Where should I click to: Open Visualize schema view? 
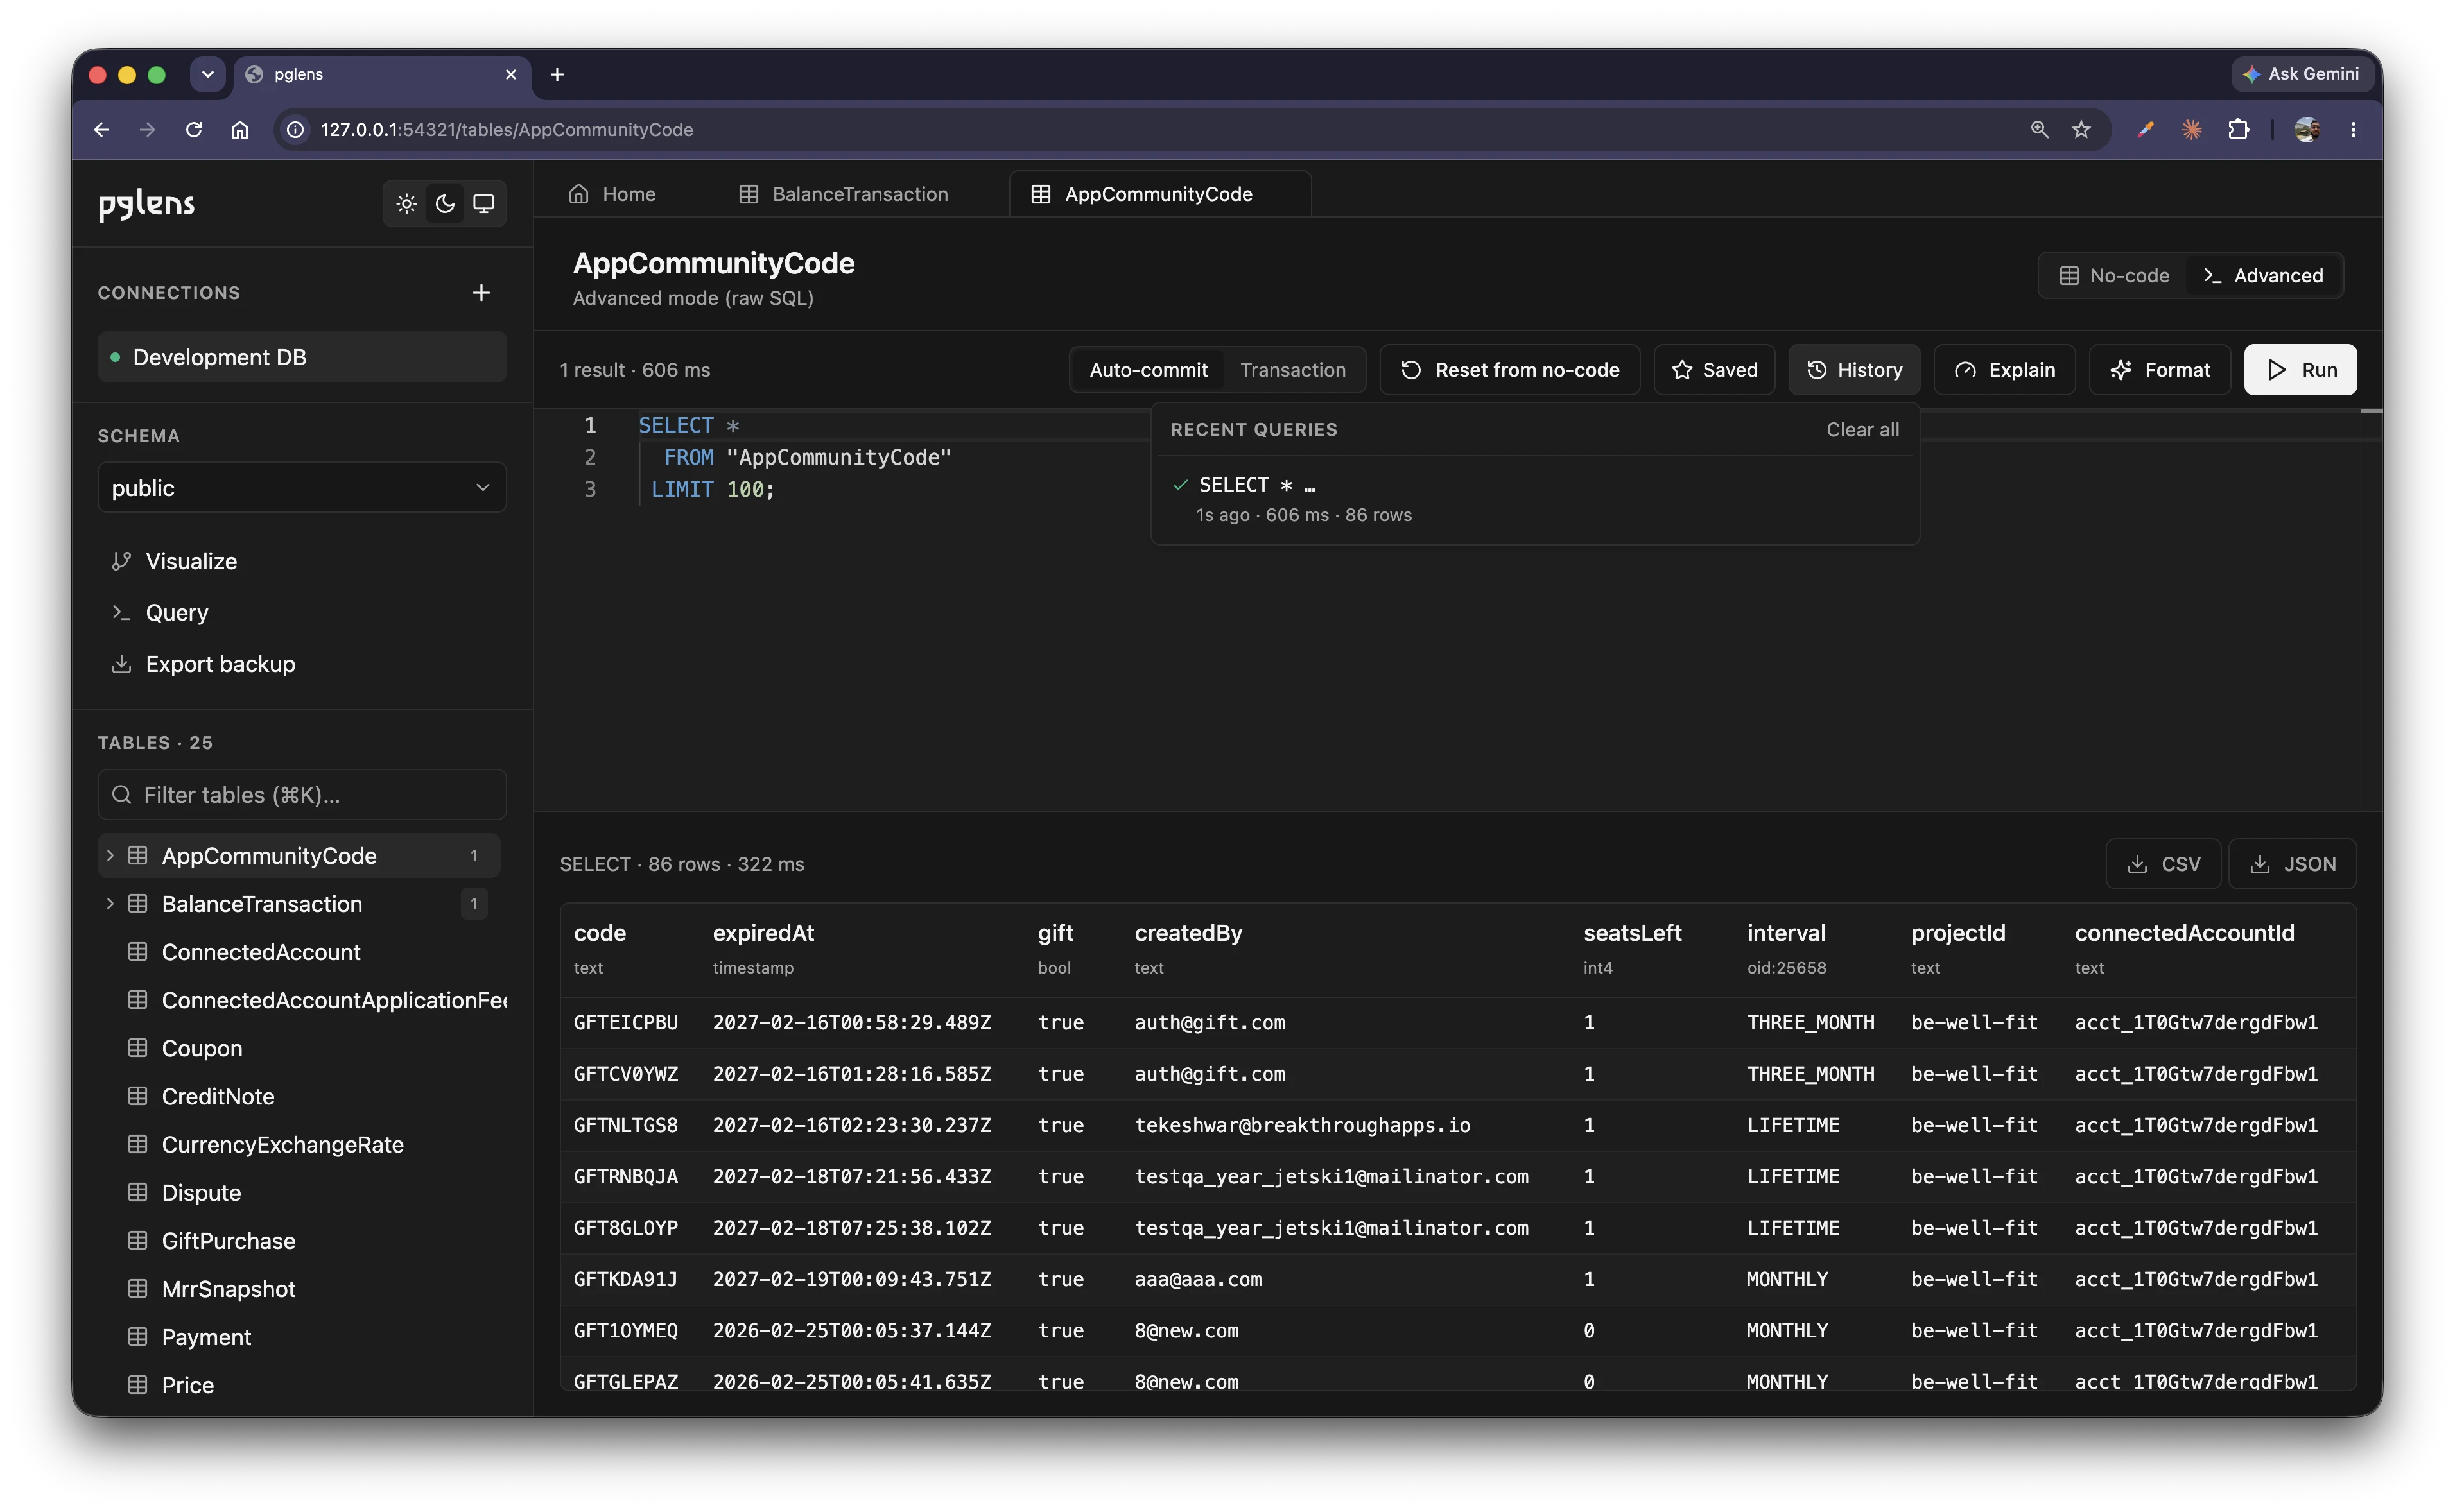pyautogui.click(x=191, y=561)
